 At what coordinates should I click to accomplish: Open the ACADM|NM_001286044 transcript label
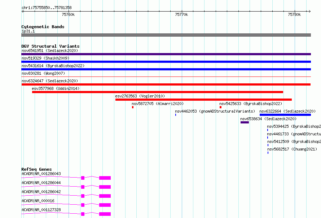[x=41, y=183]
